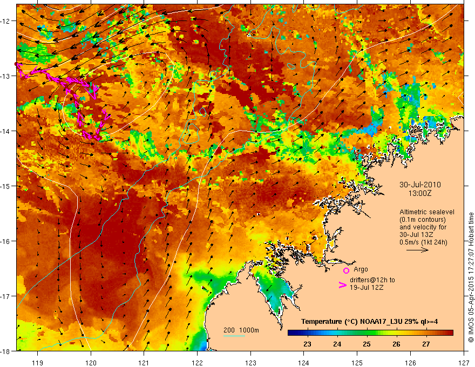The height and width of the screenshot is (367, 475).
Task: Click the '30-Jul 13Z' legend line
Action: pos(416,235)
